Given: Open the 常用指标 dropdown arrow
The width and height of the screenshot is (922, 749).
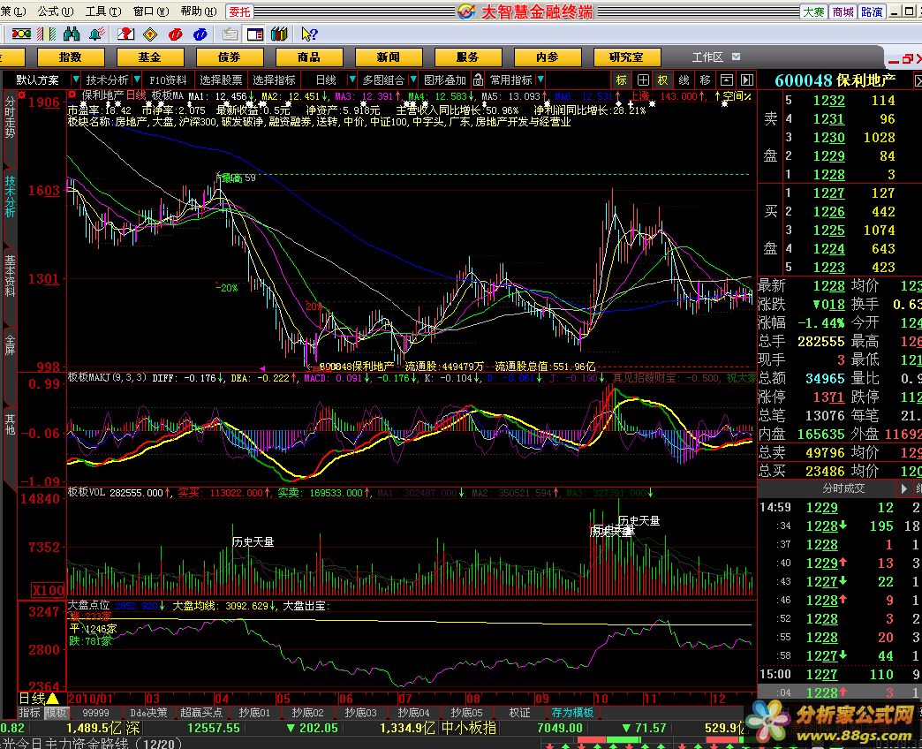Looking at the screenshot, I should (540, 79).
